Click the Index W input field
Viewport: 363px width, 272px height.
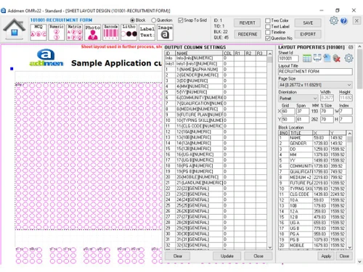point(346,111)
